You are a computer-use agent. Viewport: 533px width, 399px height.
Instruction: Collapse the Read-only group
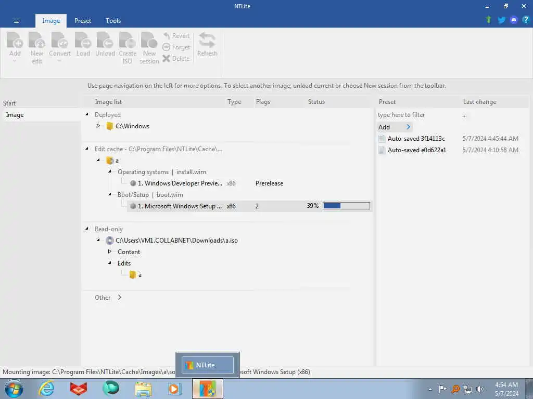(87, 229)
